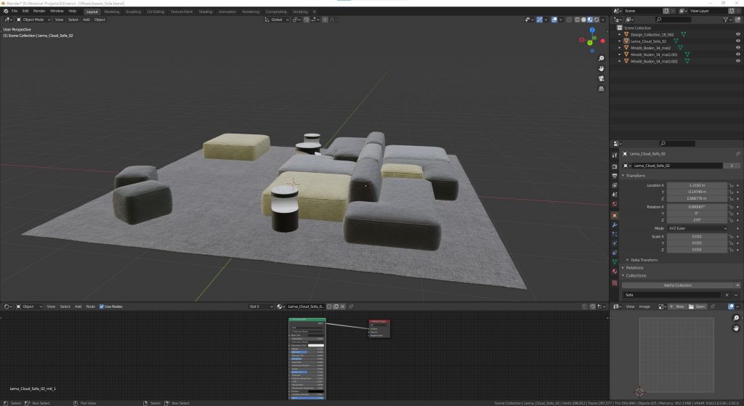Screen dimensions: 744x406
Task: Lock the Scale X transform
Action: coord(731,236)
